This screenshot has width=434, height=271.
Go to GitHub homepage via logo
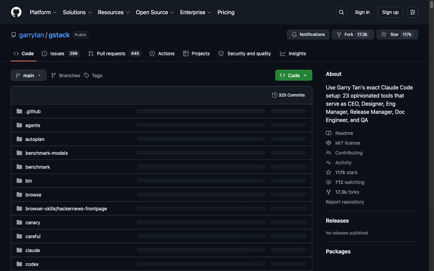[16, 12]
